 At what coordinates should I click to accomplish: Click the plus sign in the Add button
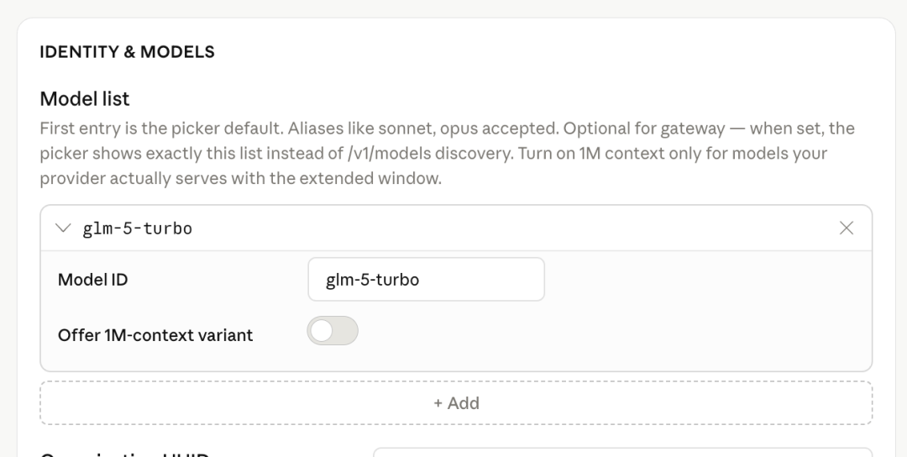click(438, 403)
